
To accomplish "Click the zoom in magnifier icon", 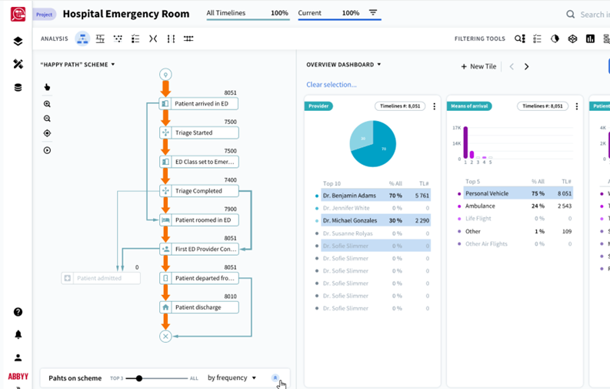I will click(47, 104).
